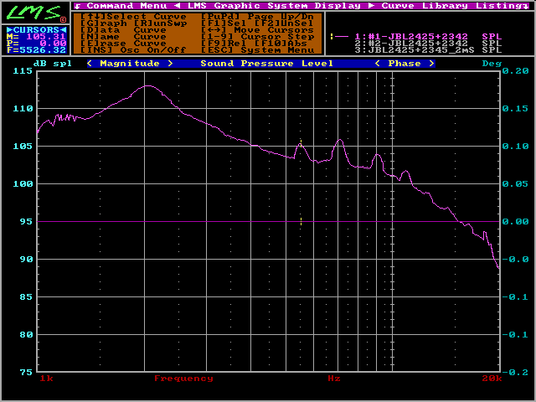Click the yellow cursor marker on the 95 dB line

click(301, 221)
